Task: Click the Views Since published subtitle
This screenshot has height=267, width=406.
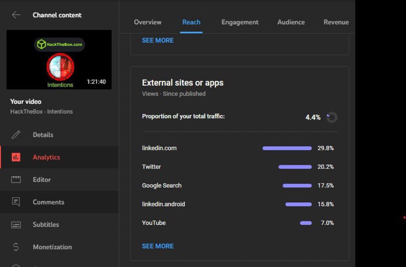Action: click(x=174, y=94)
